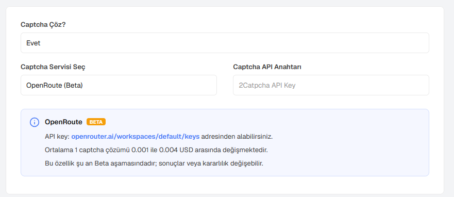Click the 'API key:' text

tap(57, 137)
